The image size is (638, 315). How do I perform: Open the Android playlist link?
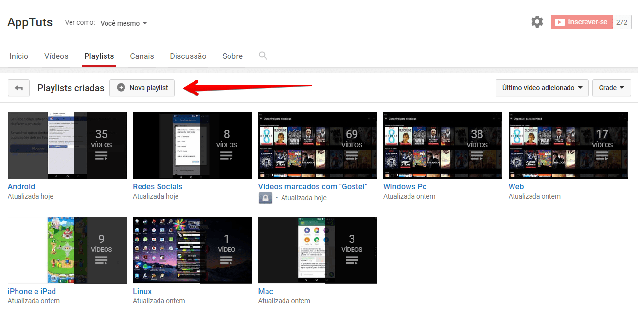(21, 186)
